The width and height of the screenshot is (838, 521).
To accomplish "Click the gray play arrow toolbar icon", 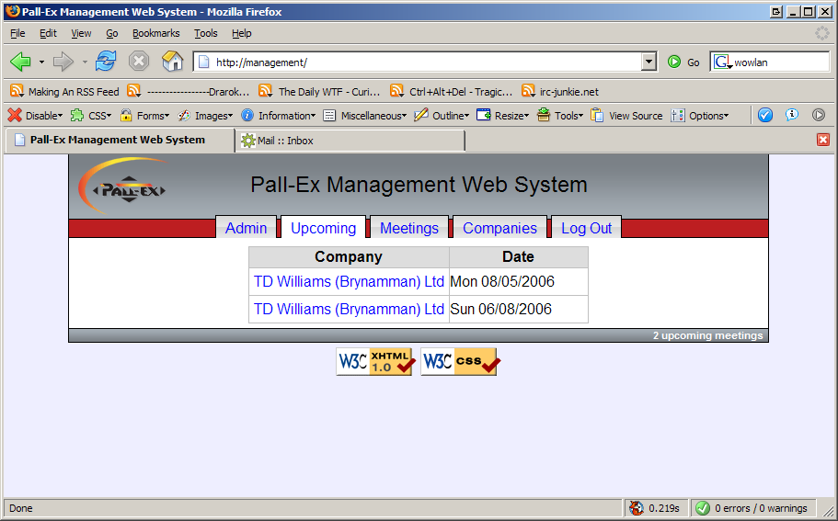I will click(819, 115).
